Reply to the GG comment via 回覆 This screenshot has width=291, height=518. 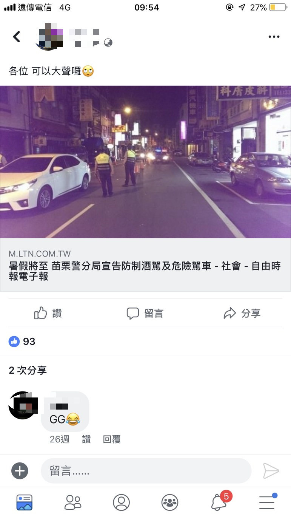112,439
